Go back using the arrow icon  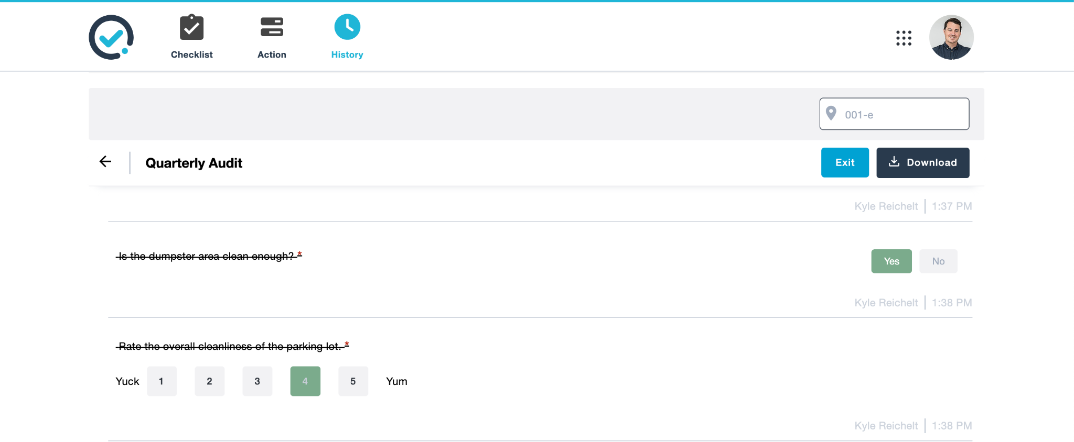pyautogui.click(x=105, y=161)
